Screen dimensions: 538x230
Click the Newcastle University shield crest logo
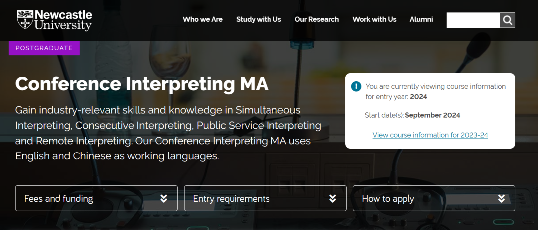[25, 20]
